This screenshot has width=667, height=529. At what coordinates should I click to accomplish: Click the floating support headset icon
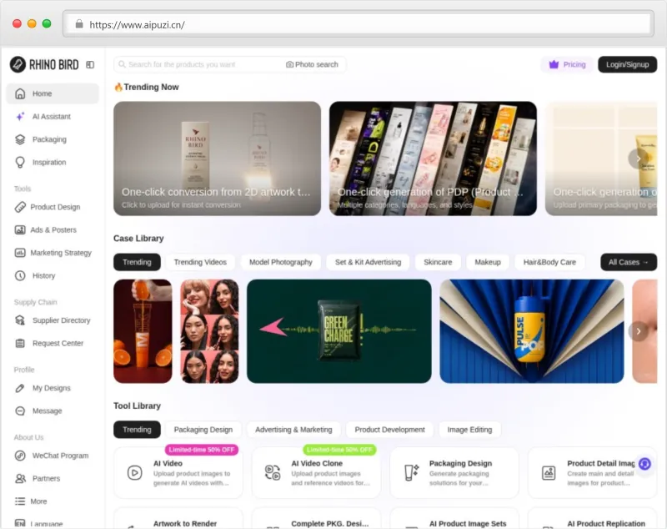644,463
